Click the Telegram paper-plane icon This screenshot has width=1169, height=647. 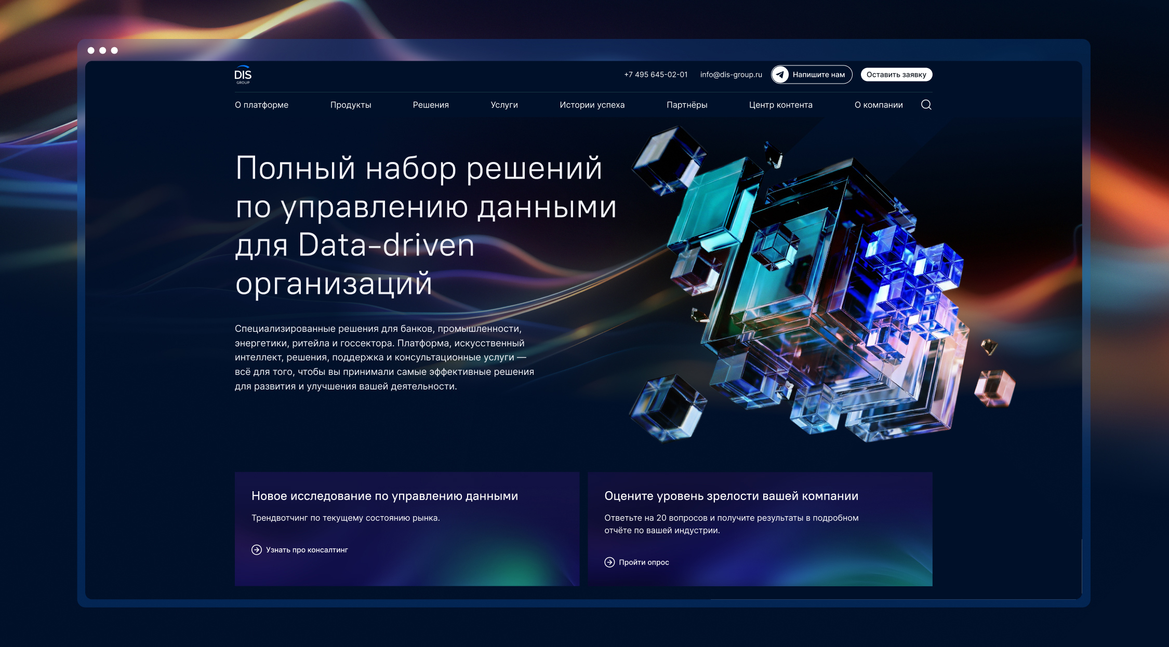coord(780,75)
